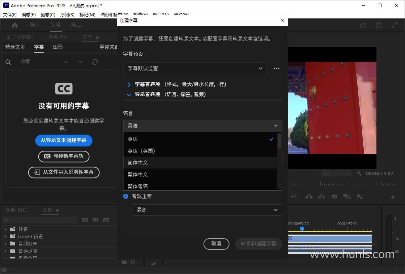Expand the 音频效果 folder

pyautogui.click(x=5, y=244)
